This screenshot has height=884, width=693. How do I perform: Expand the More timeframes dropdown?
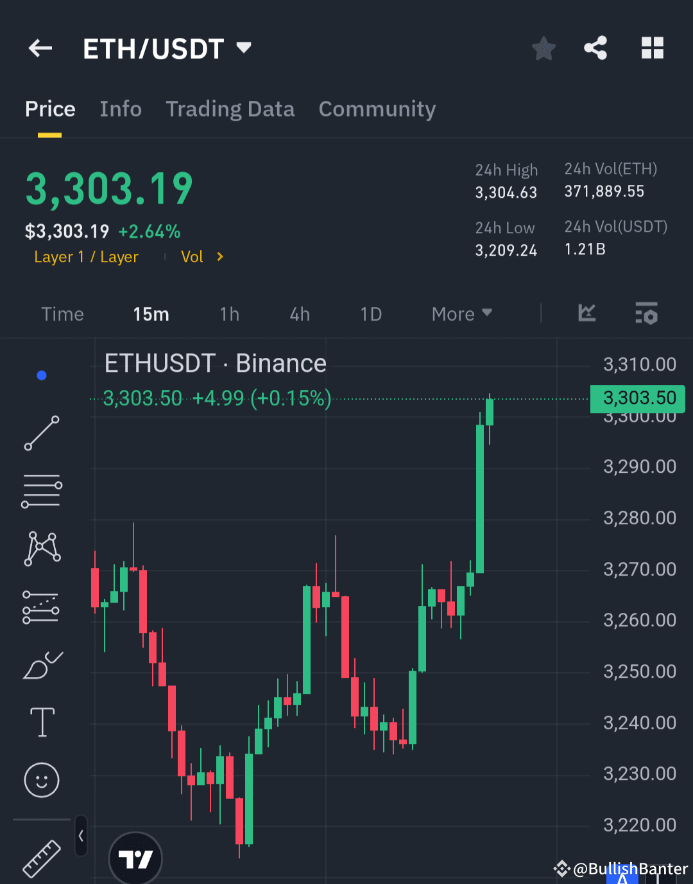[461, 314]
